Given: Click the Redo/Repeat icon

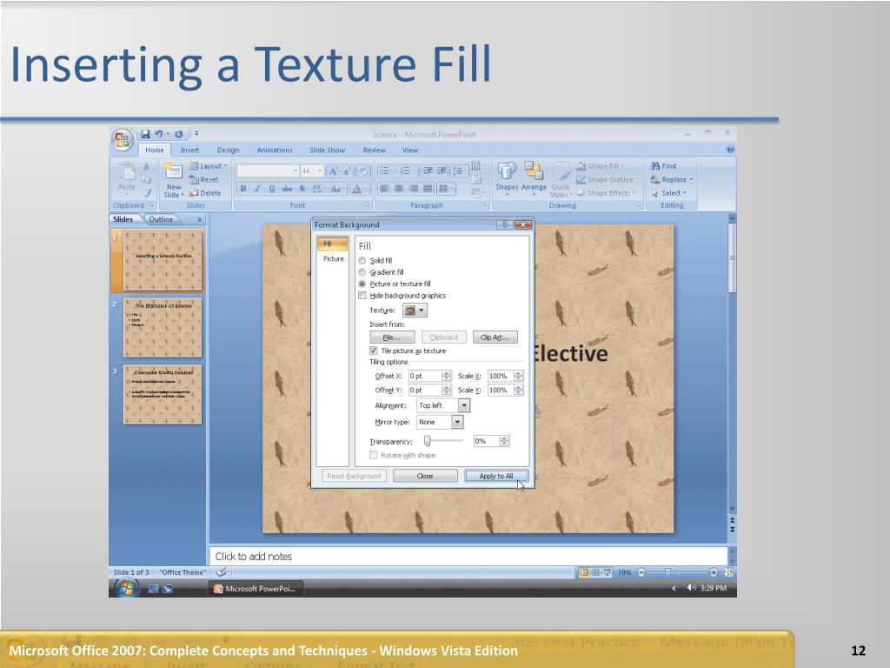Looking at the screenshot, I should pyautogui.click(x=179, y=134).
